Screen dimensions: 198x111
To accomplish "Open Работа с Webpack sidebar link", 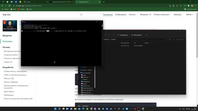I will pos(11,82).
